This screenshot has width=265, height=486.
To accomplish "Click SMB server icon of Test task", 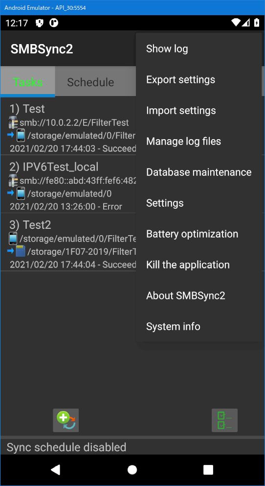I will (13, 122).
